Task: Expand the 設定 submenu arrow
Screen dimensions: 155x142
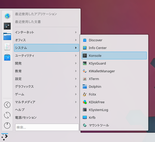Action: click(76, 79)
